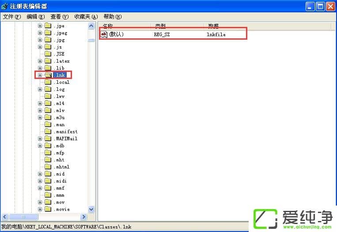The image size is (337, 232).
Task: Expand the .midi key
Action: coord(40,181)
